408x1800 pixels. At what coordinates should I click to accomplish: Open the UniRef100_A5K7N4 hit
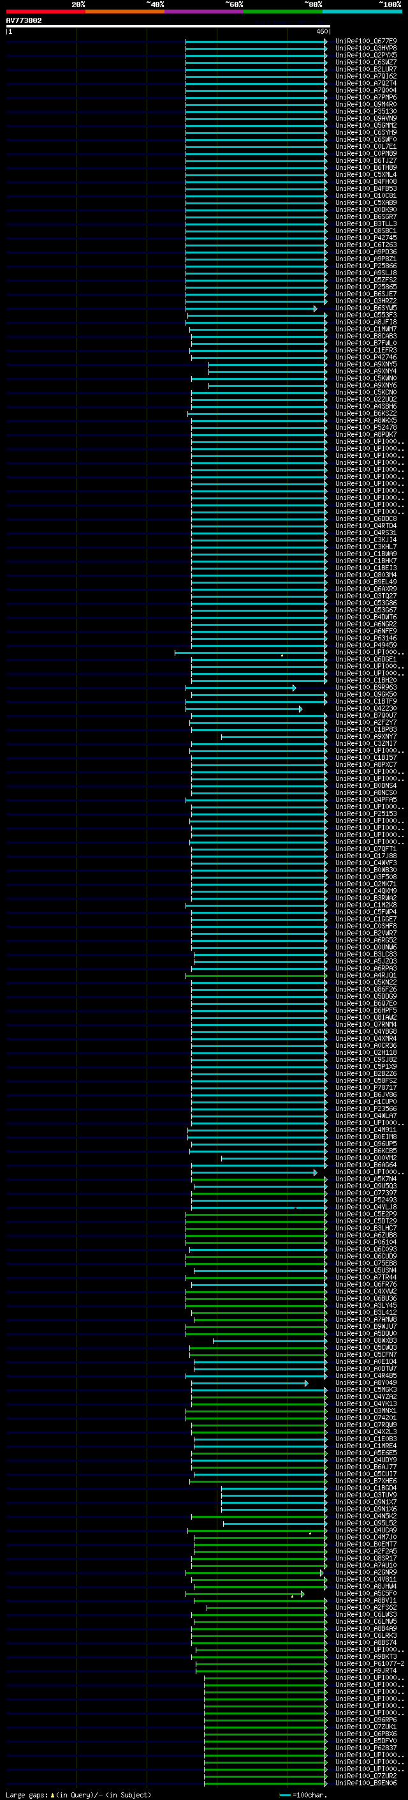pos(365,1179)
